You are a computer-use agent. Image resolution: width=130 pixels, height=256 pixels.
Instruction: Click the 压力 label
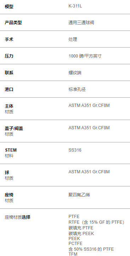(x=9, y=56)
